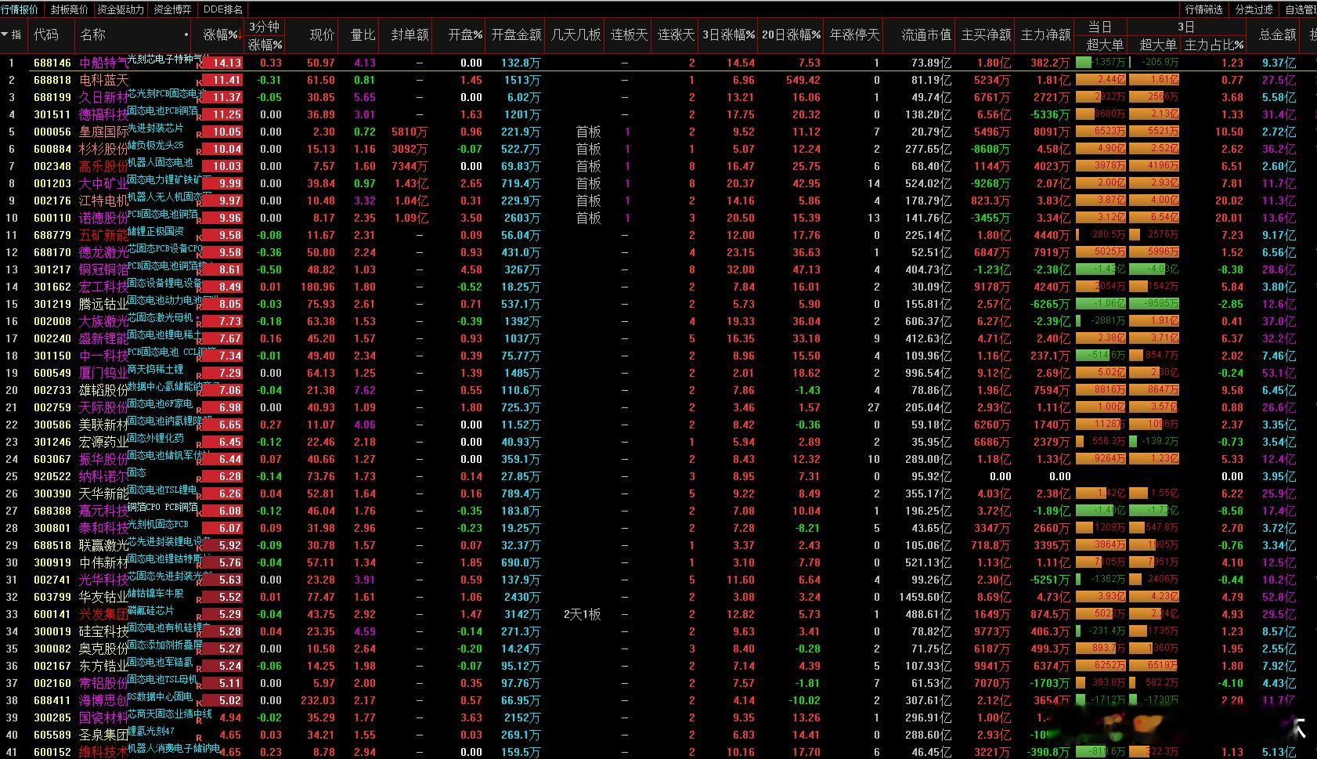Select the 铜冠铜箔 stock name

pos(103,269)
